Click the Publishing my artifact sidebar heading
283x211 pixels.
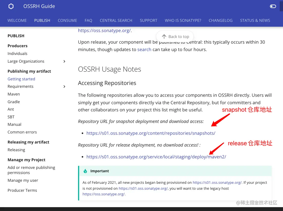coord(29,71)
